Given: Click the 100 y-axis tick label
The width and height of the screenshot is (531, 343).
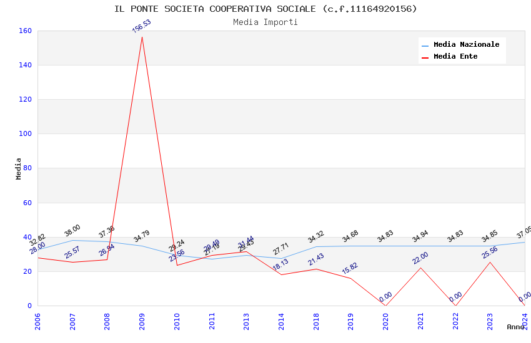Looking at the screenshot, I should pyautogui.click(x=26, y=133).
